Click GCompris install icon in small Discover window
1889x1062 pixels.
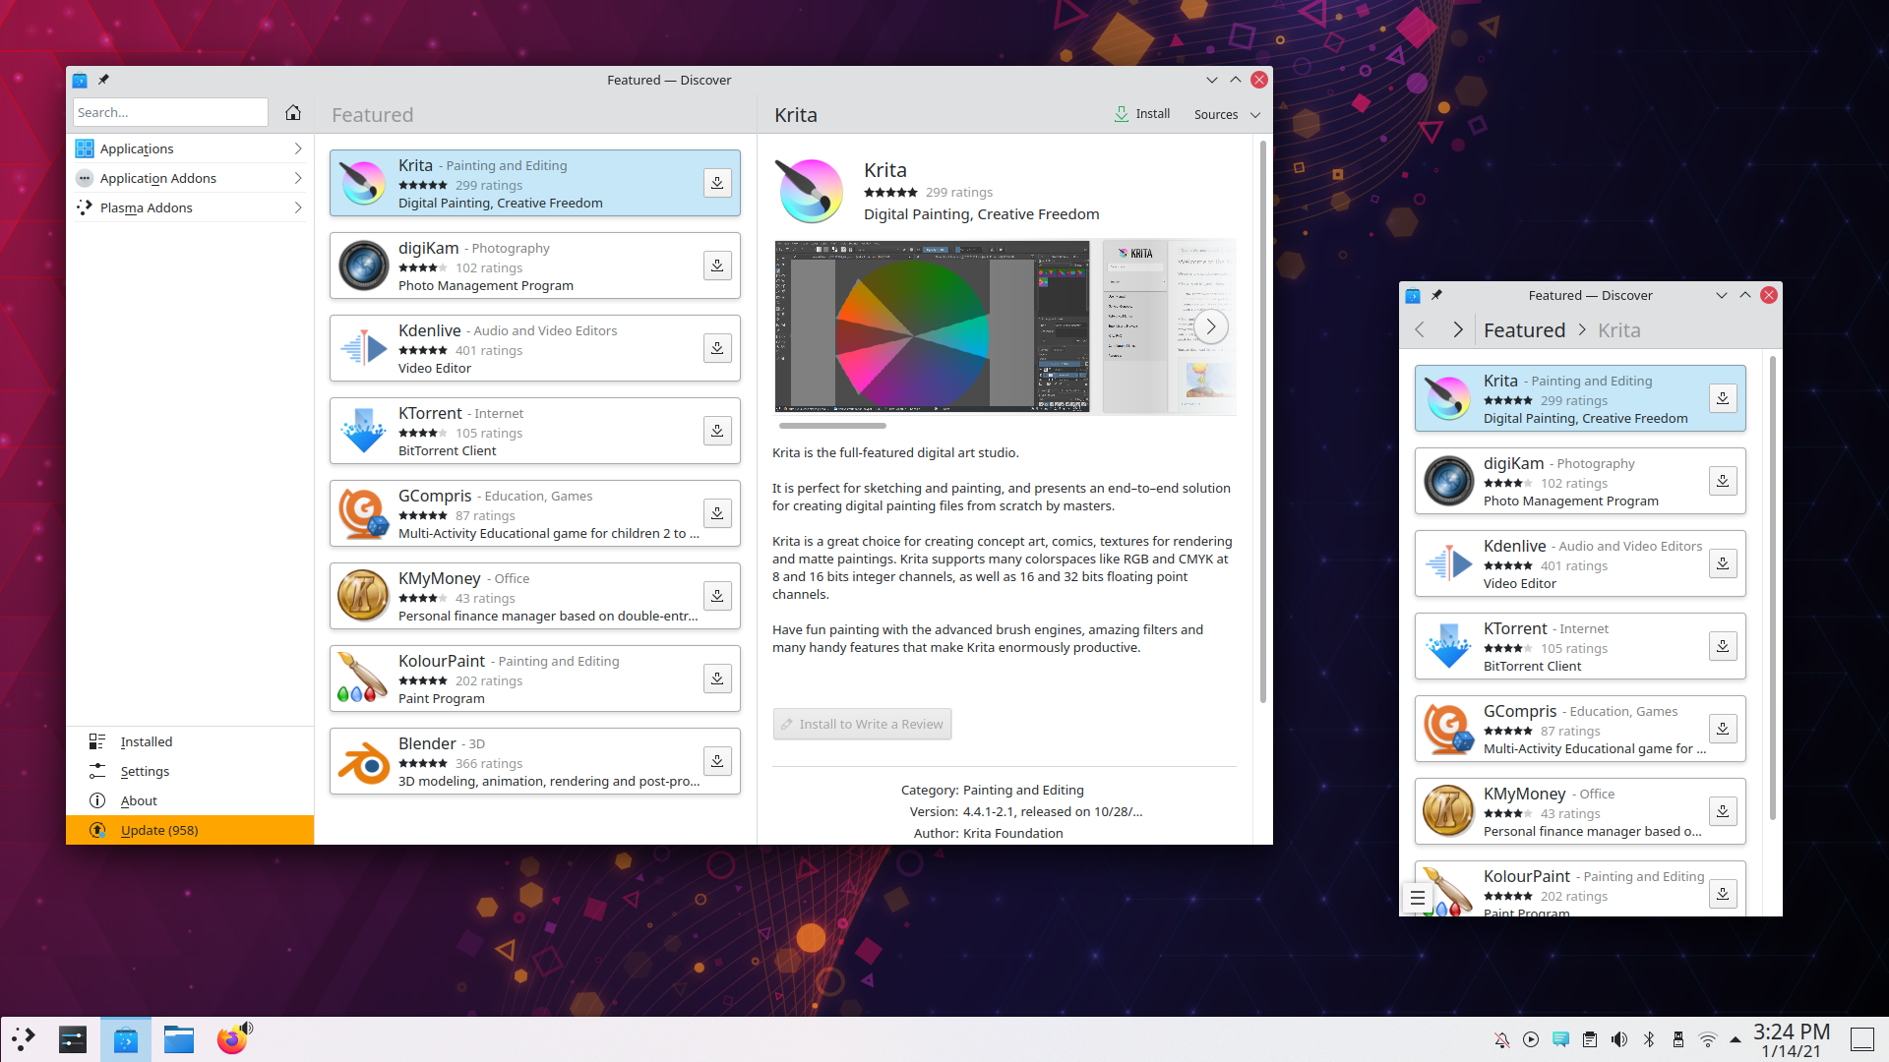1723,729
